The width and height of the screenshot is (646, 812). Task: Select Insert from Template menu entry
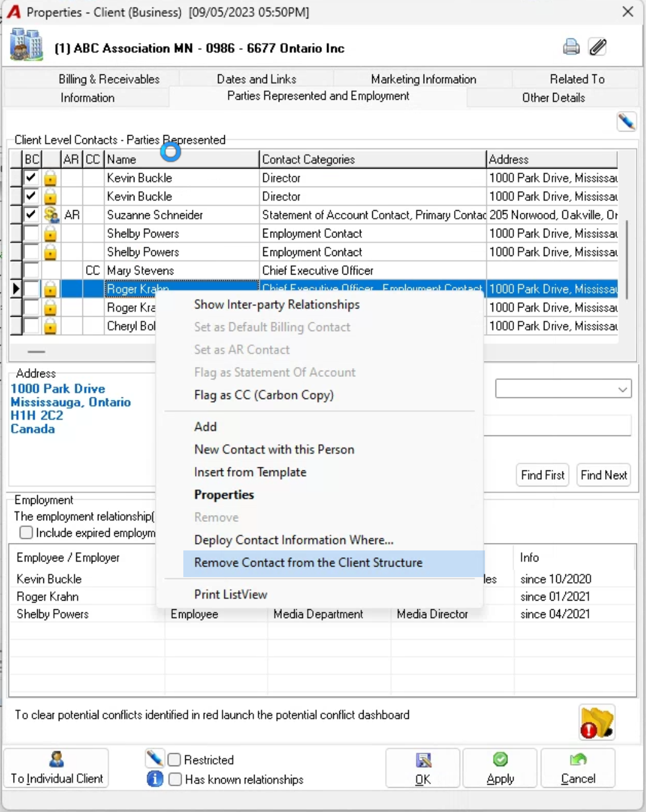tap(250, 472)
